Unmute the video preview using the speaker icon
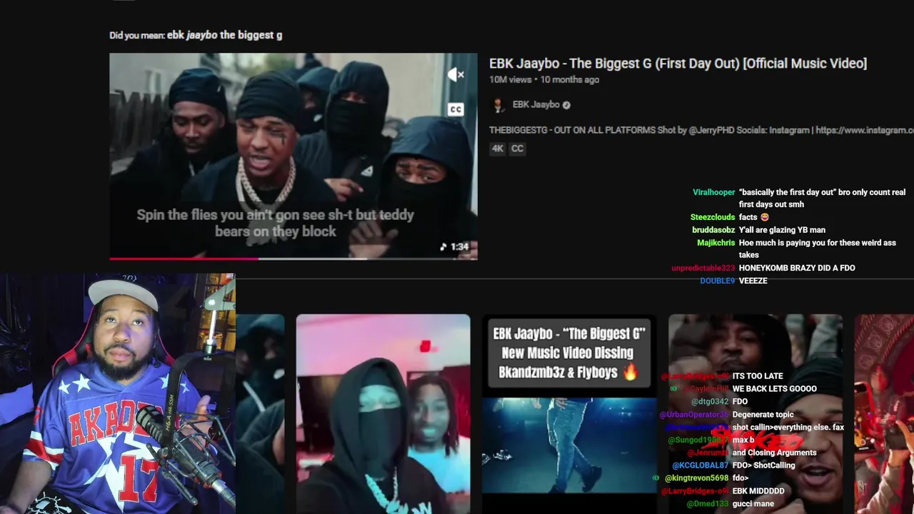The width and height of the screenshot is (914, 514). point(456,74)
